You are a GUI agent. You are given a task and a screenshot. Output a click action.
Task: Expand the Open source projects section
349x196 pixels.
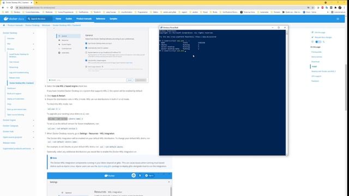click(34, 137)
